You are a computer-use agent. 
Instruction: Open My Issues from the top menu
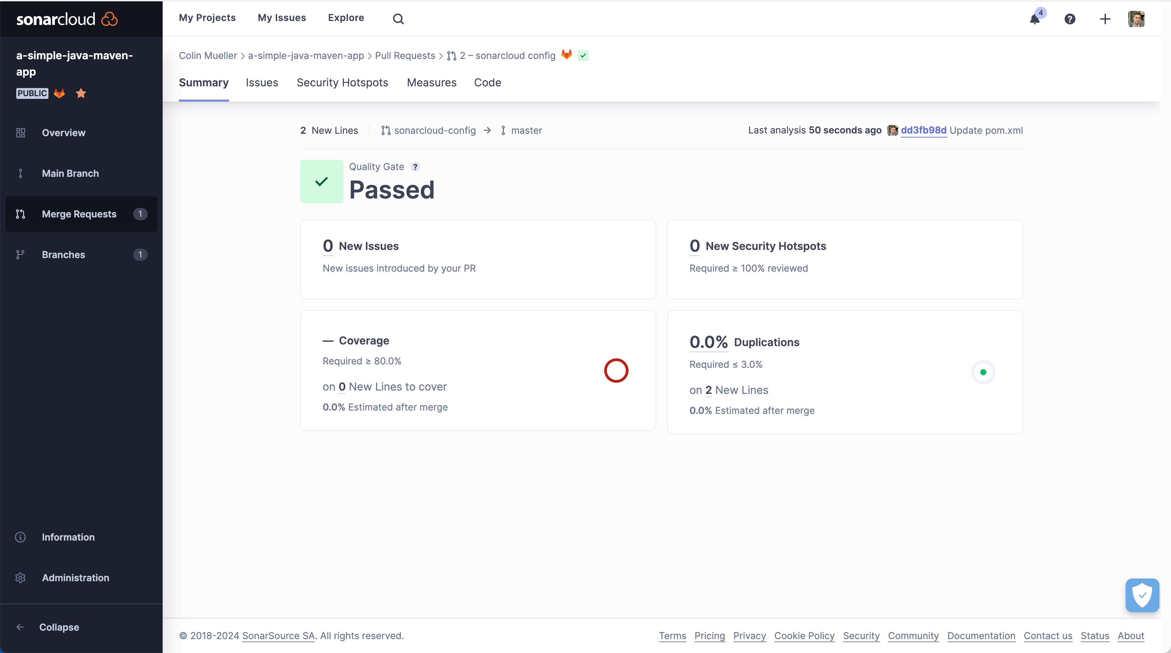click(281, 18)
